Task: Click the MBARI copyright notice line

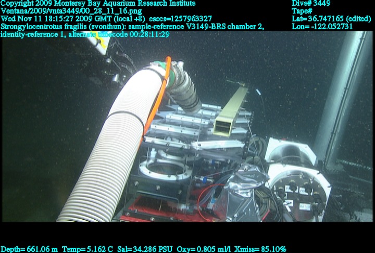Action: [98, 3]
